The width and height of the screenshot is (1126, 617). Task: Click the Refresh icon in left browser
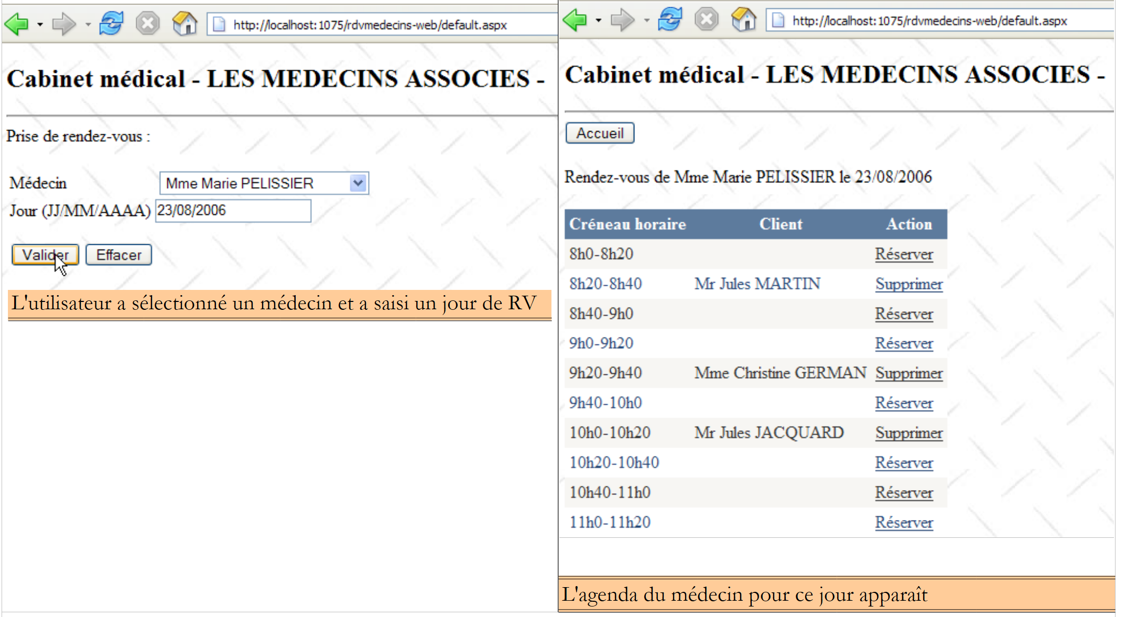tap(111, 24)
